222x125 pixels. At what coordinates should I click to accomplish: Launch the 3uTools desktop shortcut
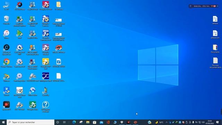(7, 92)
